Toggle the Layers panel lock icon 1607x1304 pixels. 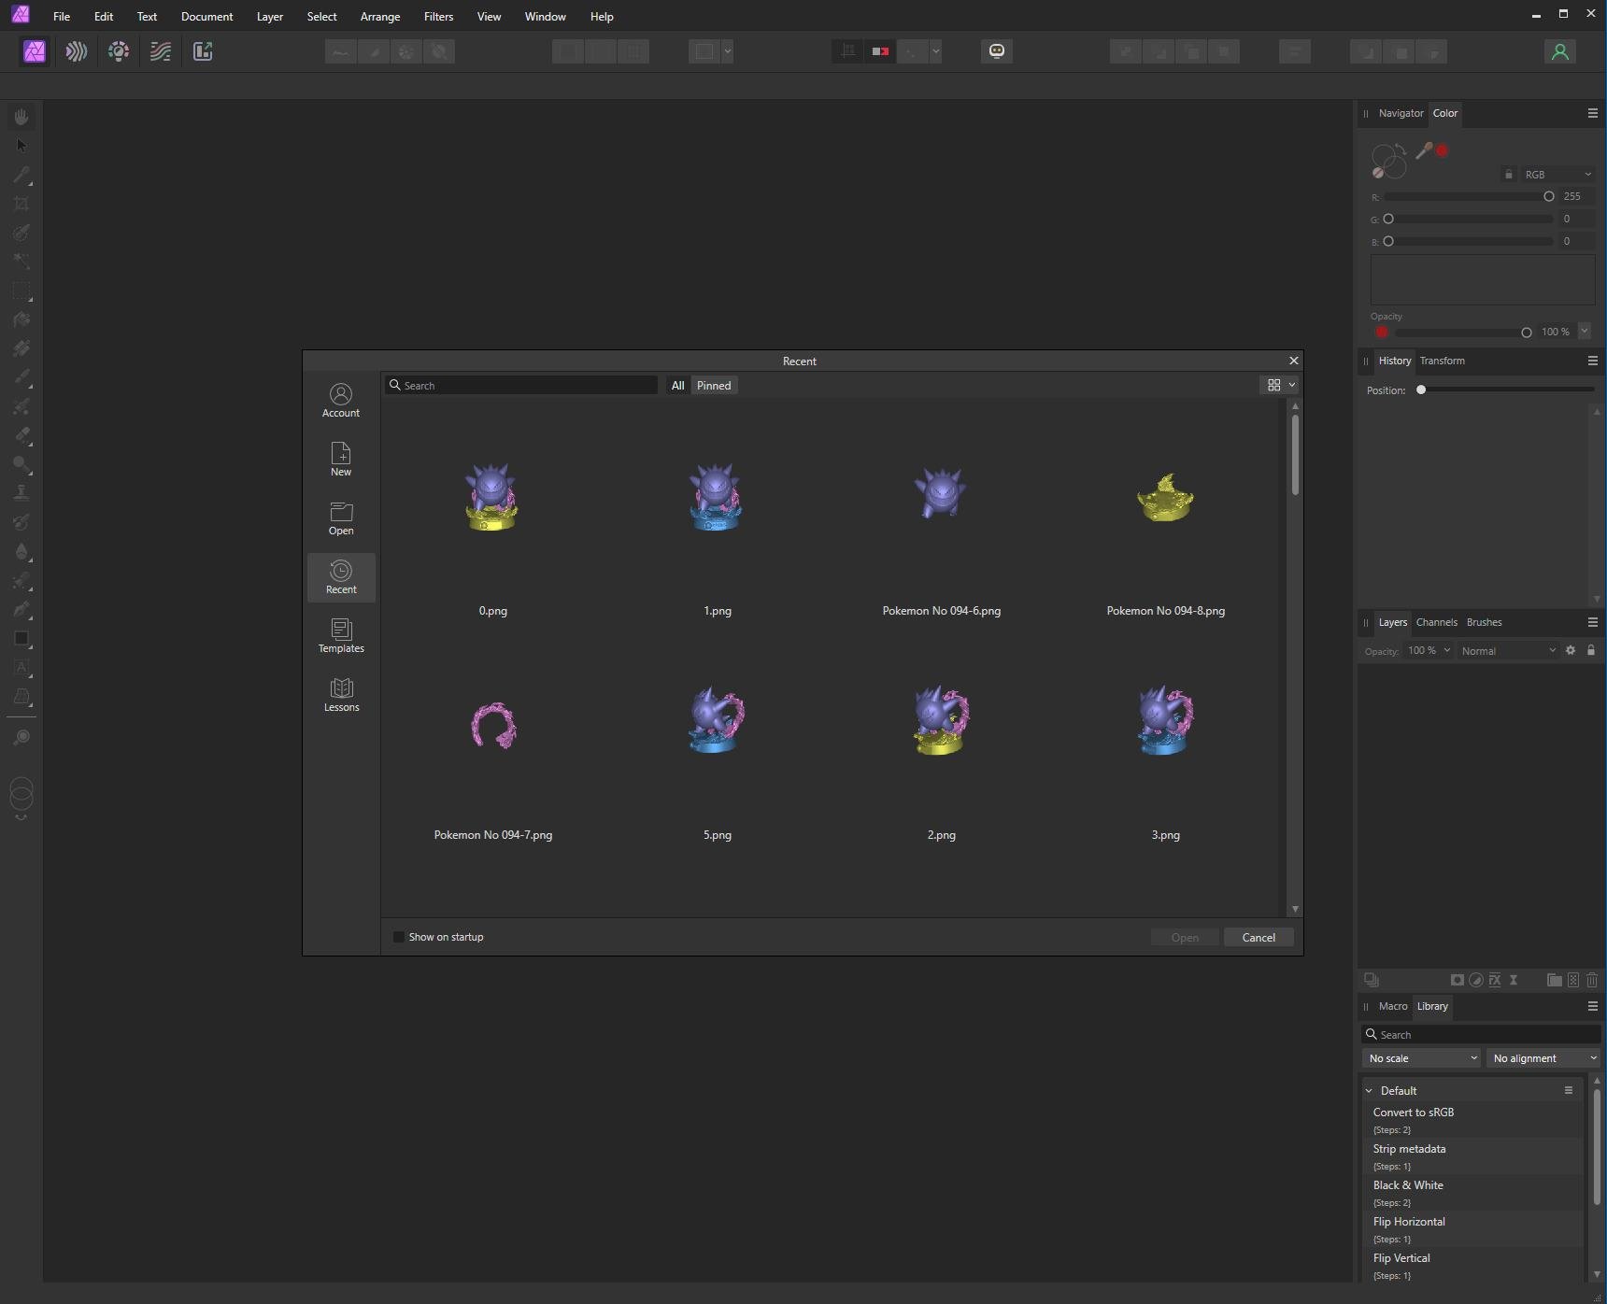(1591, 650)
